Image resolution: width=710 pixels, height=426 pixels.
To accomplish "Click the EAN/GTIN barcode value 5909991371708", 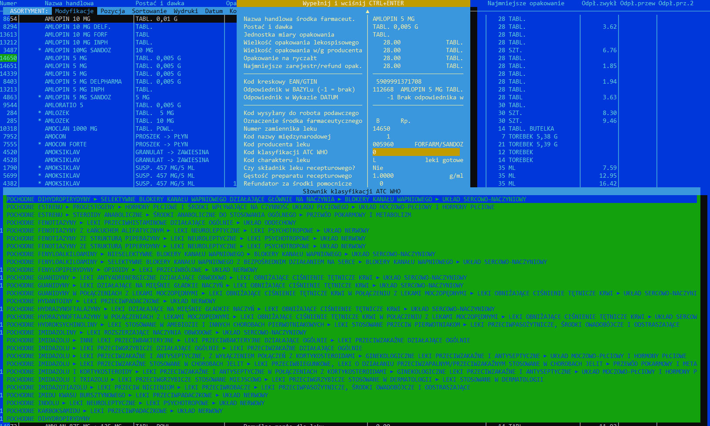I will point(398,81).
